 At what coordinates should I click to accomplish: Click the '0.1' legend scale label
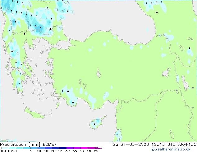(x=3, y=151)
